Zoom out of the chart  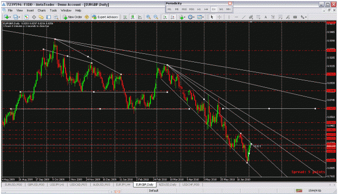coord(156,17)
